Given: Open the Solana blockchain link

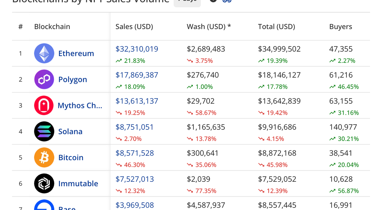Looking at the screenshot, I should coord(70,132).
